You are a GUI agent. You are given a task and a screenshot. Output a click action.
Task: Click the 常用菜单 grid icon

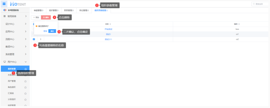[5, 16]
